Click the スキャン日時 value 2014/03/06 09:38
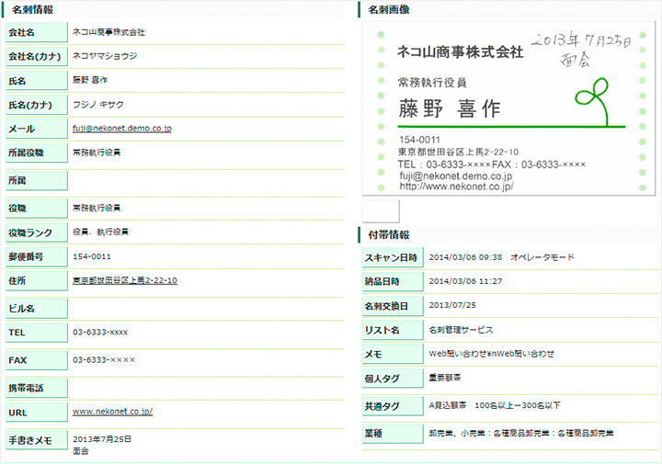The height and width of the screenshot is (464, 662). point(465,257)
